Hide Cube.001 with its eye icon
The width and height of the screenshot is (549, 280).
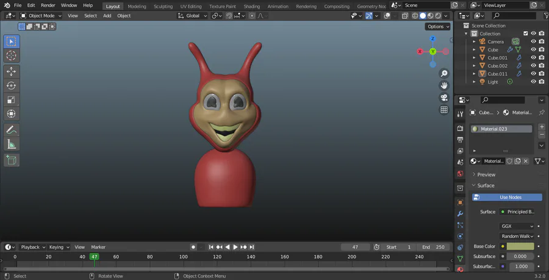533,58
